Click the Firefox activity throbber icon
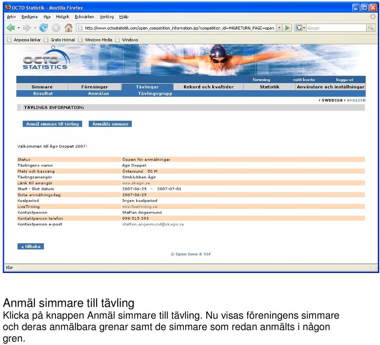The height and width of the screenshot is (345, 380). [373, 17]
